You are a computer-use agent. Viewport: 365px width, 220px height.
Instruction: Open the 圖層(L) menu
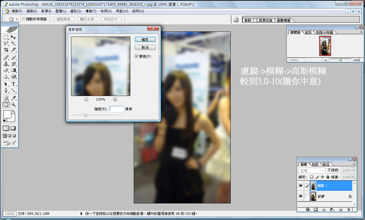pyautogui.click(x=61, y=11)
